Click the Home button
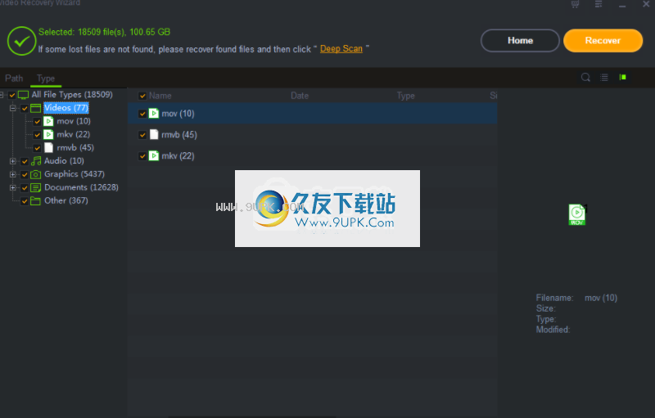 pyautogui.click(x=520, y=40)
